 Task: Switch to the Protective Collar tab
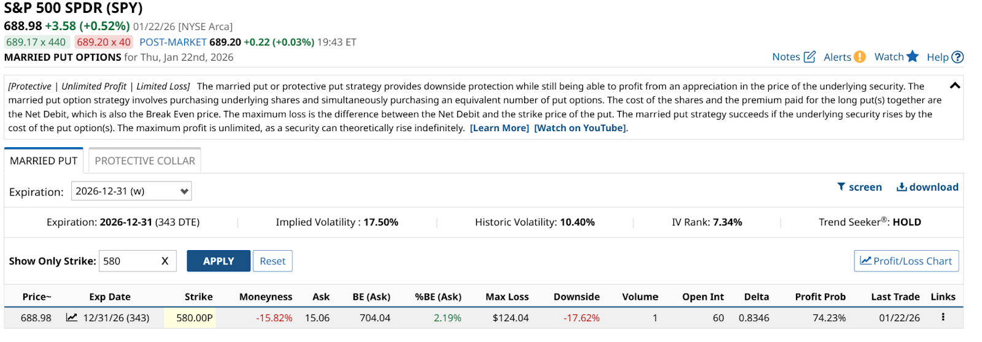point(145,161)
